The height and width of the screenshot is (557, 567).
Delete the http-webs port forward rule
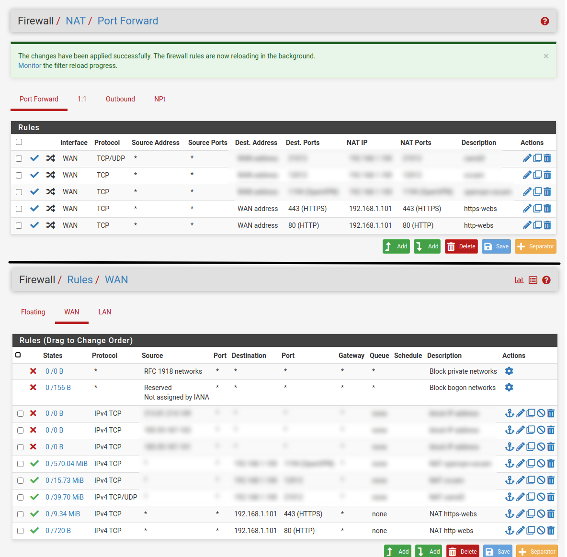coord(547,225)
